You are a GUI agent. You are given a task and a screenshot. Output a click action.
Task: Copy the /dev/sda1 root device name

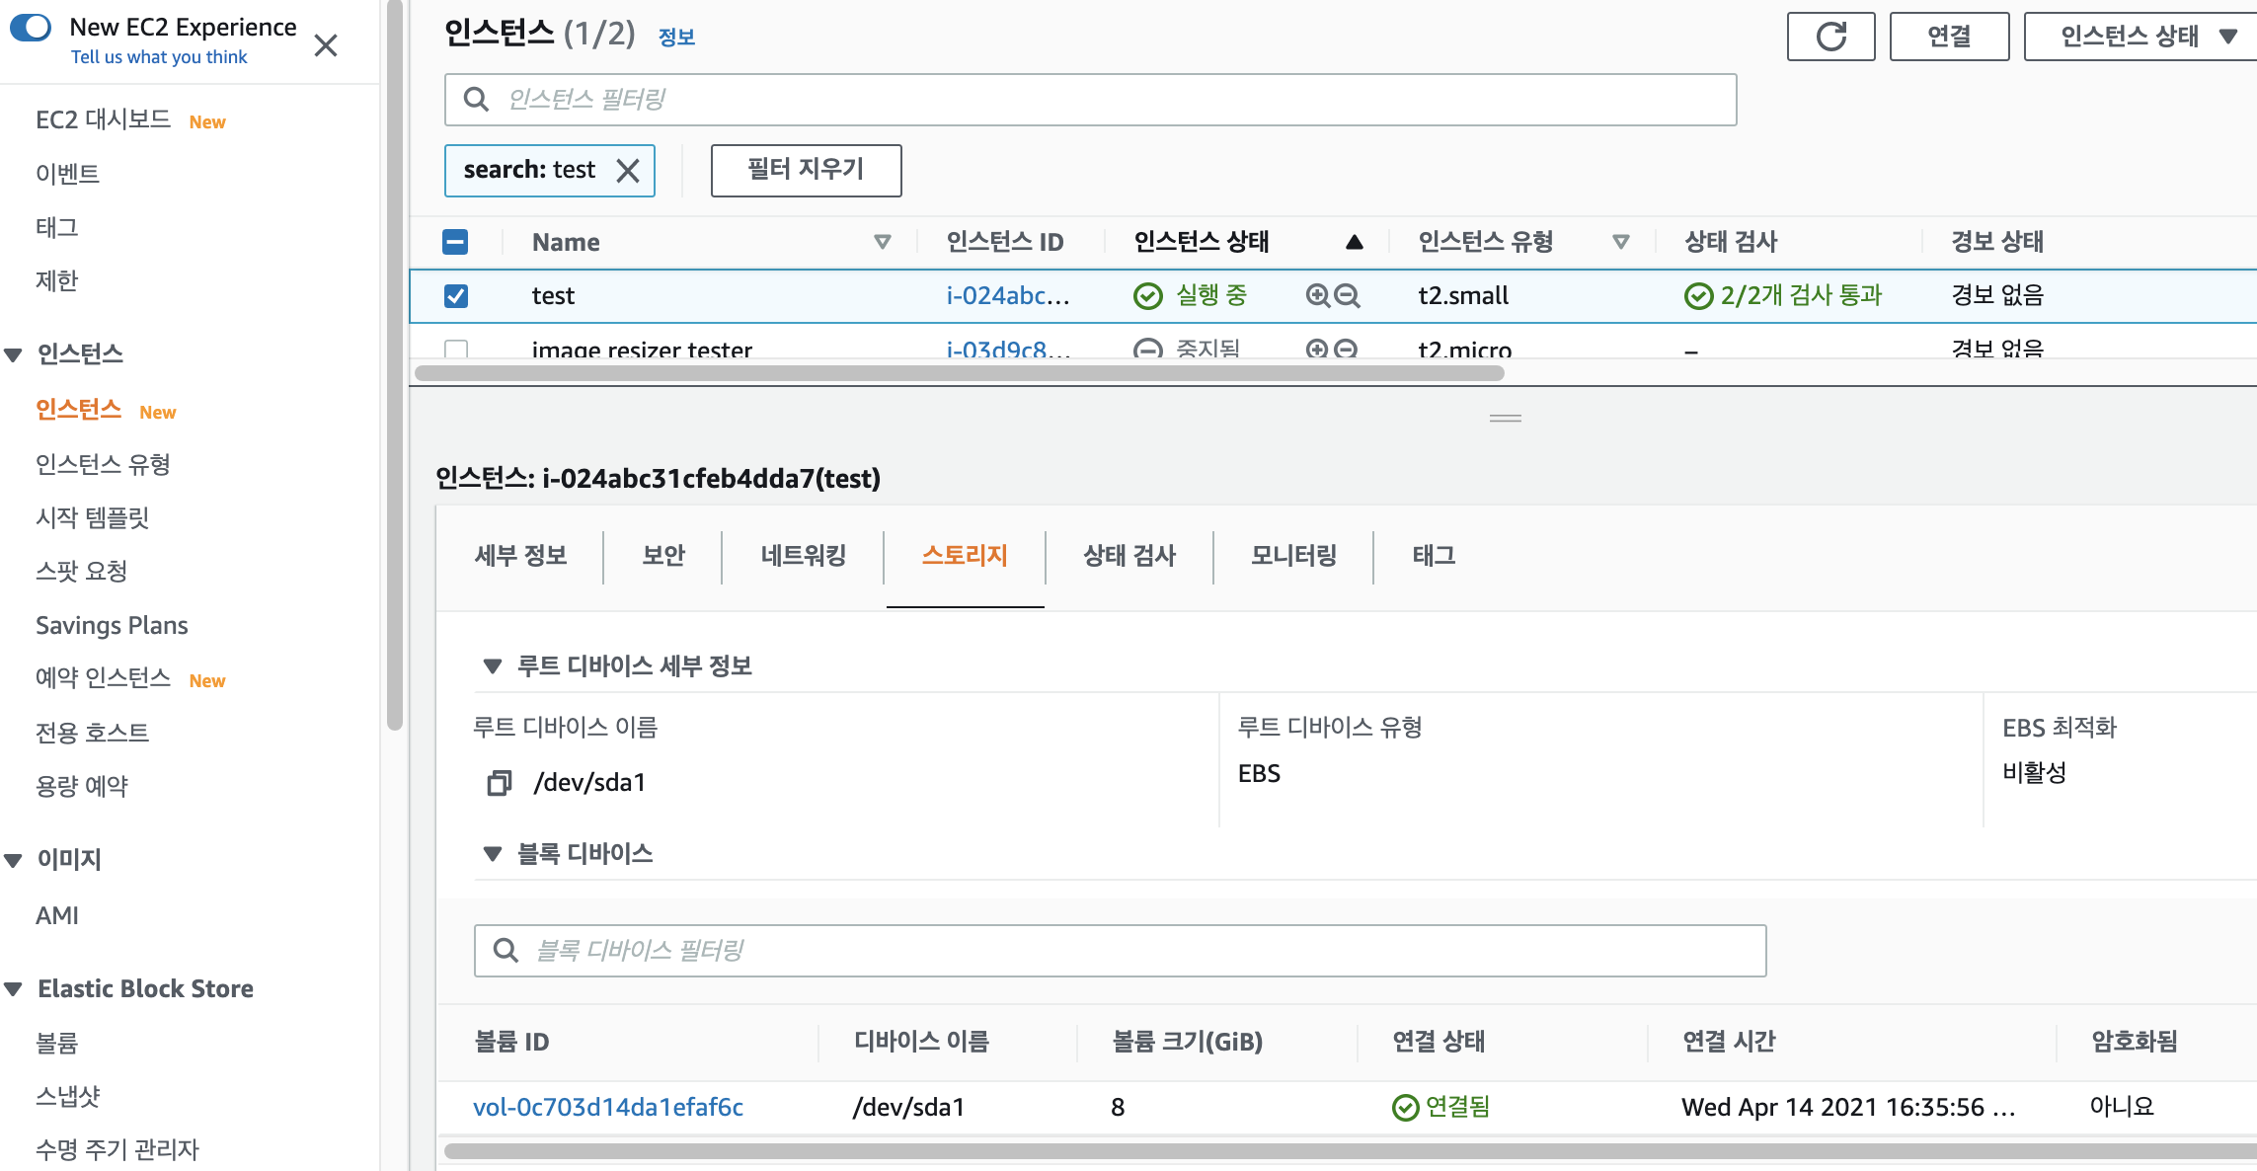499,783
